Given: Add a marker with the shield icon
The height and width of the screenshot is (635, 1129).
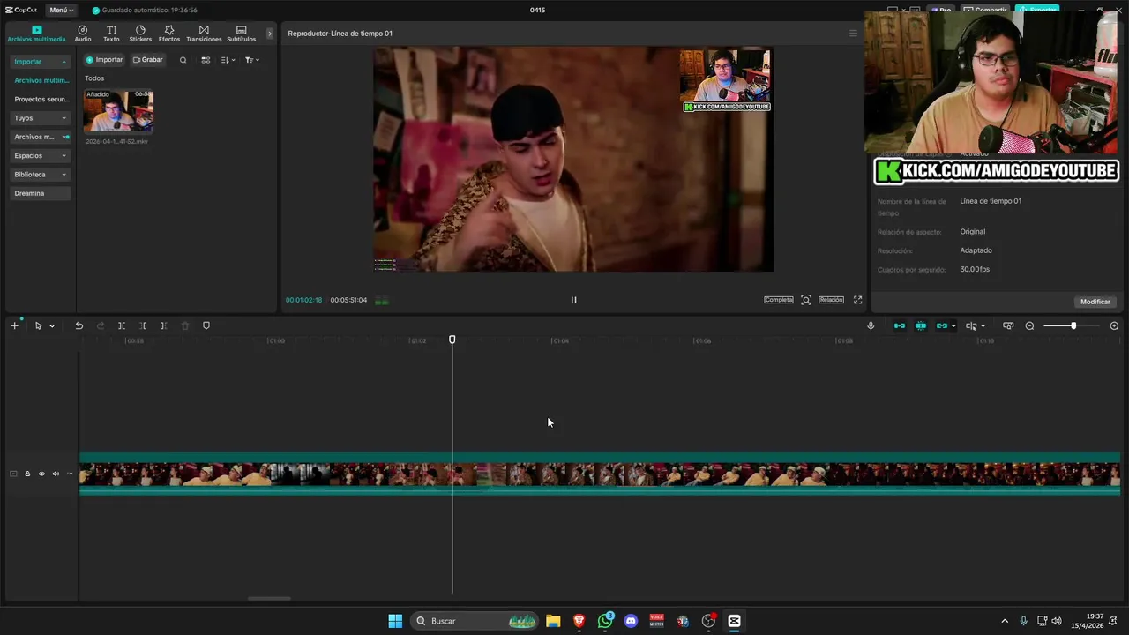Looking at the screenshot, I should coord(206,325).
